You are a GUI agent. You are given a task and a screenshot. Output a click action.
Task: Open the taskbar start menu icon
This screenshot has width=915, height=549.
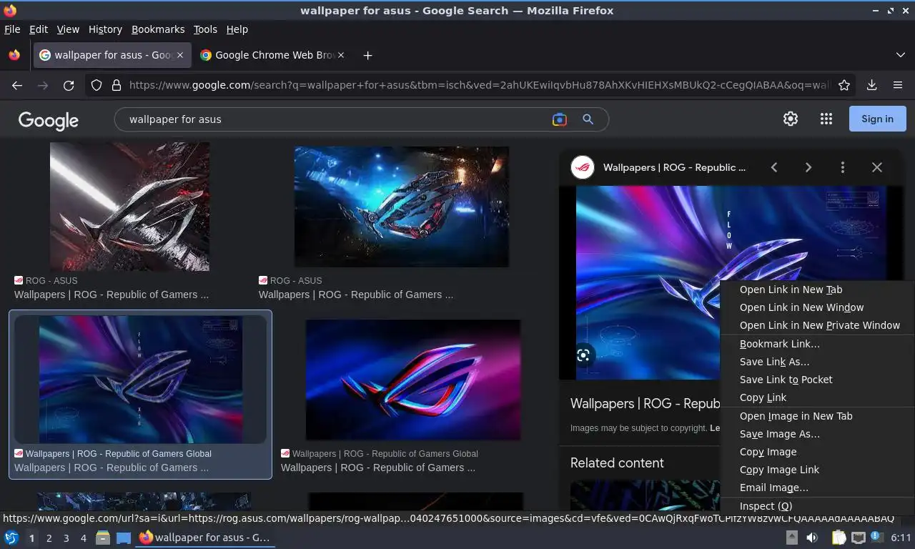click(x=11, y=538)
